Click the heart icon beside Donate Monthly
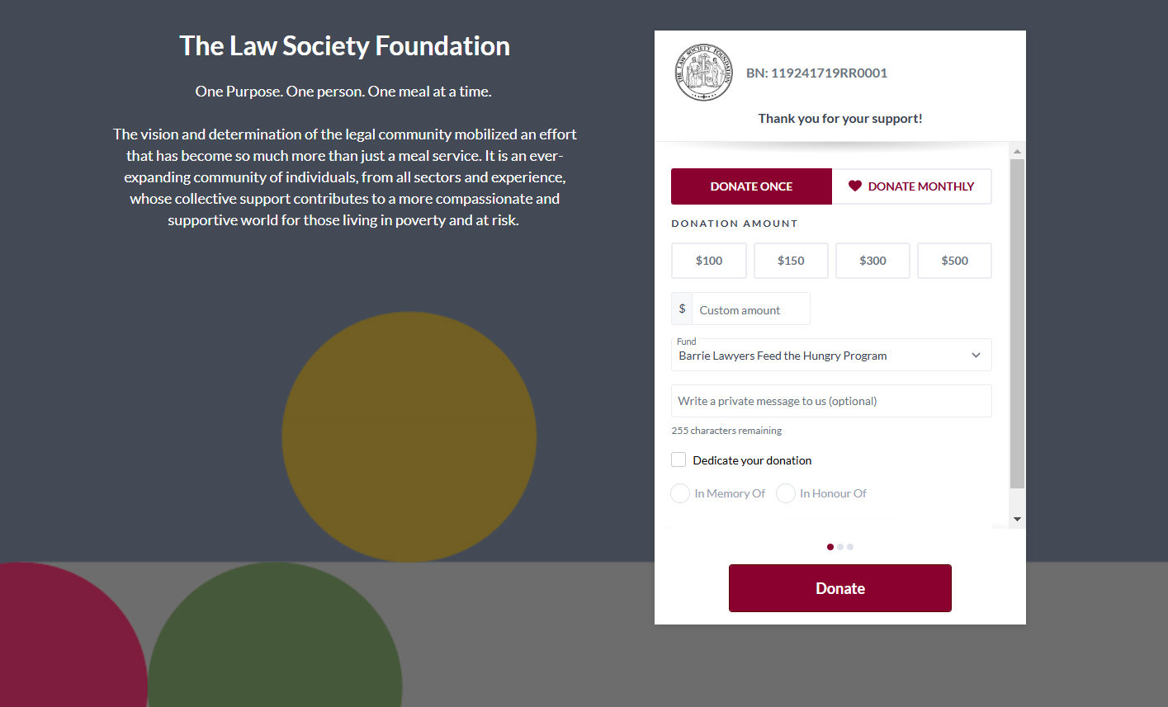The height and width of the screenshot is (707, 1168). click(854, 186)
